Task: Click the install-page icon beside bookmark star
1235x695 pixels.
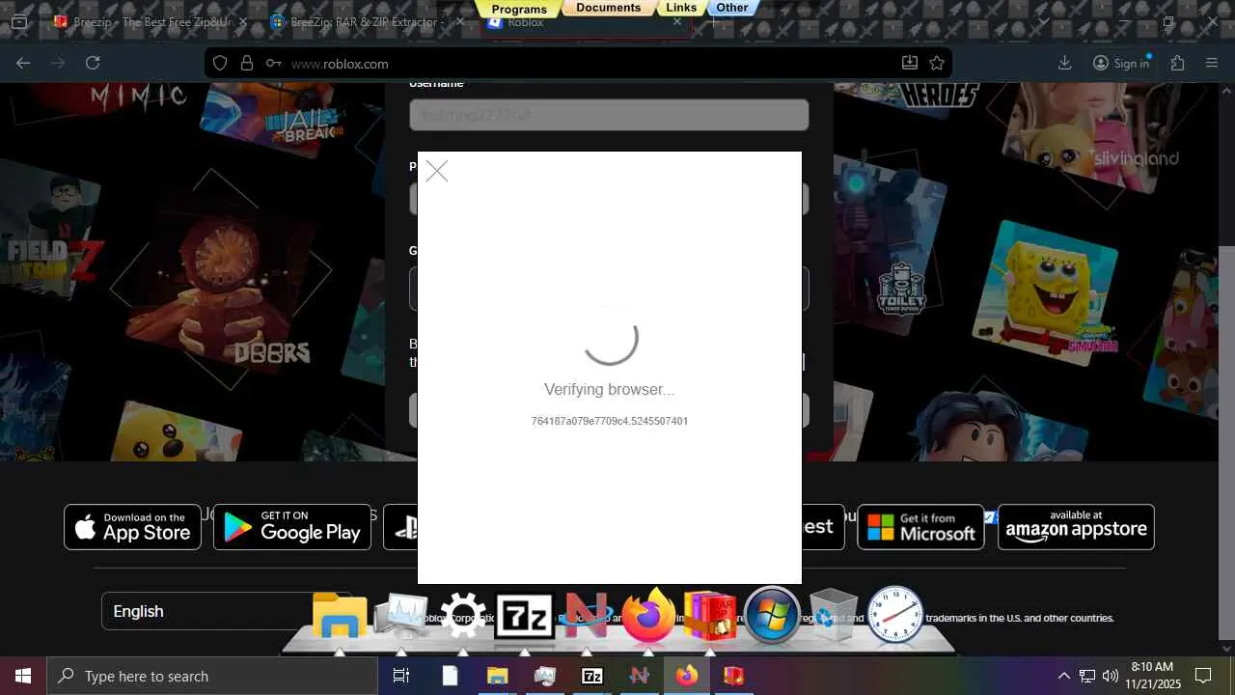Action: [x=909, y=63]
